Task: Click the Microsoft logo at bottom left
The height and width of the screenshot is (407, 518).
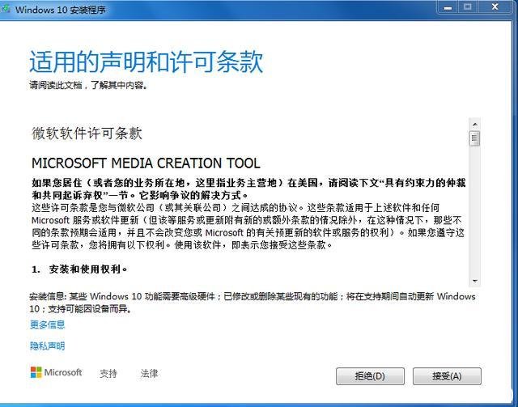Action: (56, 373)
